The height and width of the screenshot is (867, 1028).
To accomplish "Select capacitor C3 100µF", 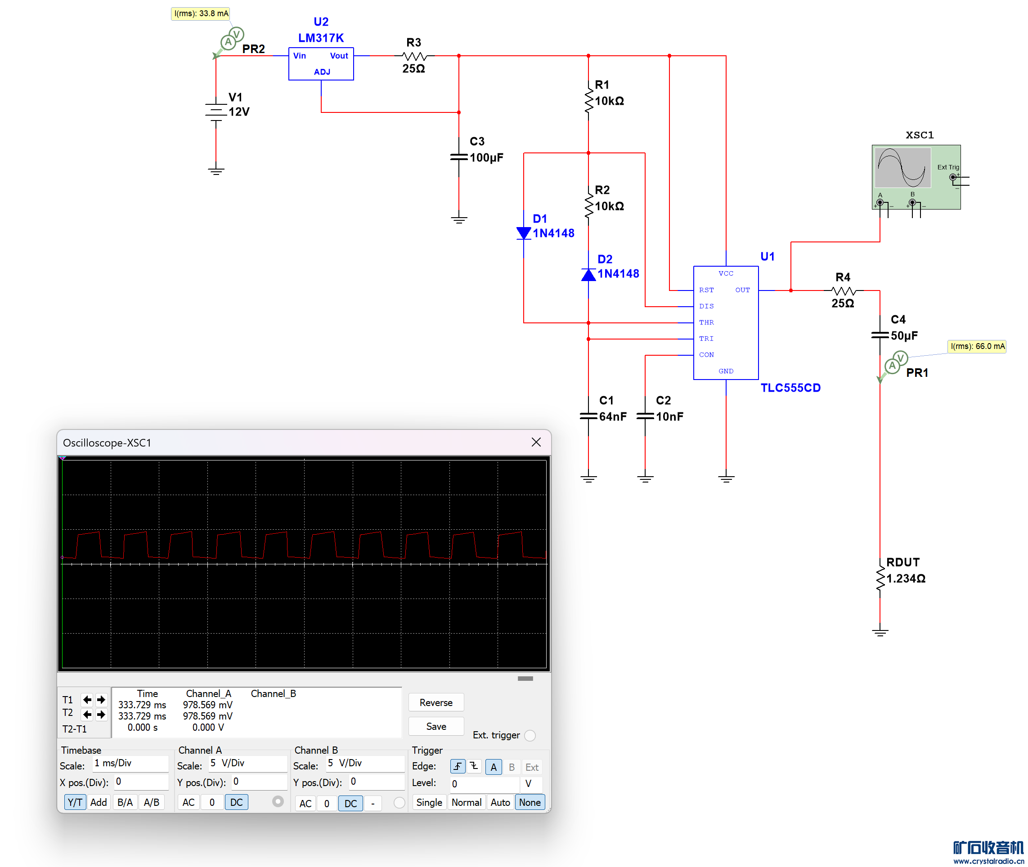I will tap(459, 157).
